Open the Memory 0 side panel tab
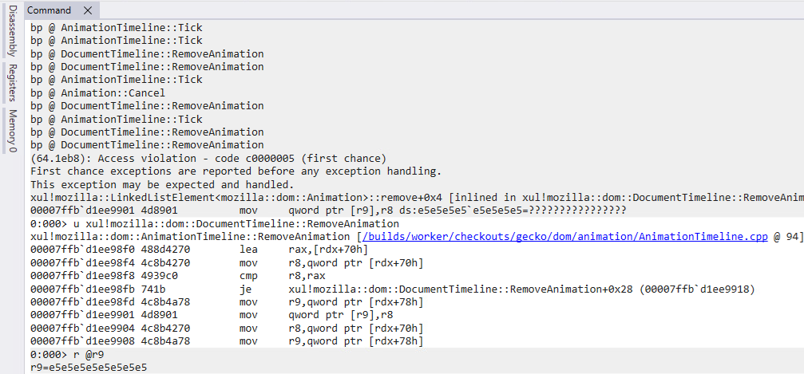804x374 pixels. pyautogui.click(x=12, y=131)
